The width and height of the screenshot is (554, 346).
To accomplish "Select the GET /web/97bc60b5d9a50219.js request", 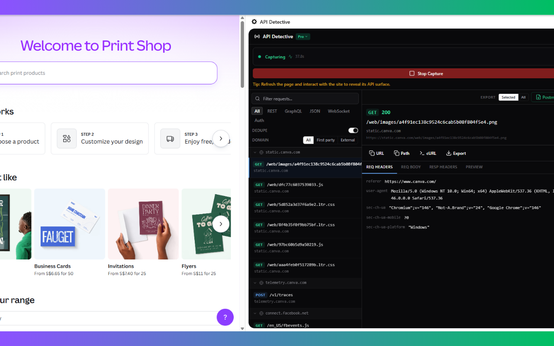I will coord(305,248).
